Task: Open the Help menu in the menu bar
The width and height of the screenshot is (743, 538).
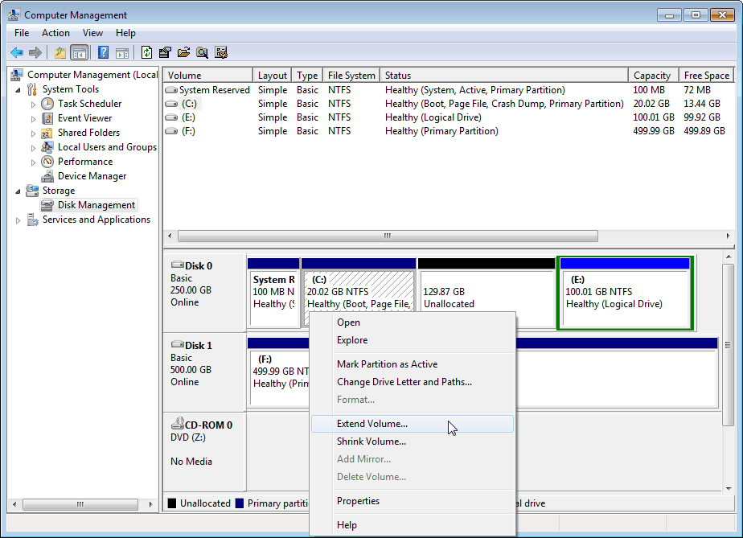Action: (125, 33)
